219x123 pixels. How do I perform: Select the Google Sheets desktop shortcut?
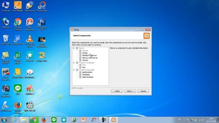[x=18, y=58]
